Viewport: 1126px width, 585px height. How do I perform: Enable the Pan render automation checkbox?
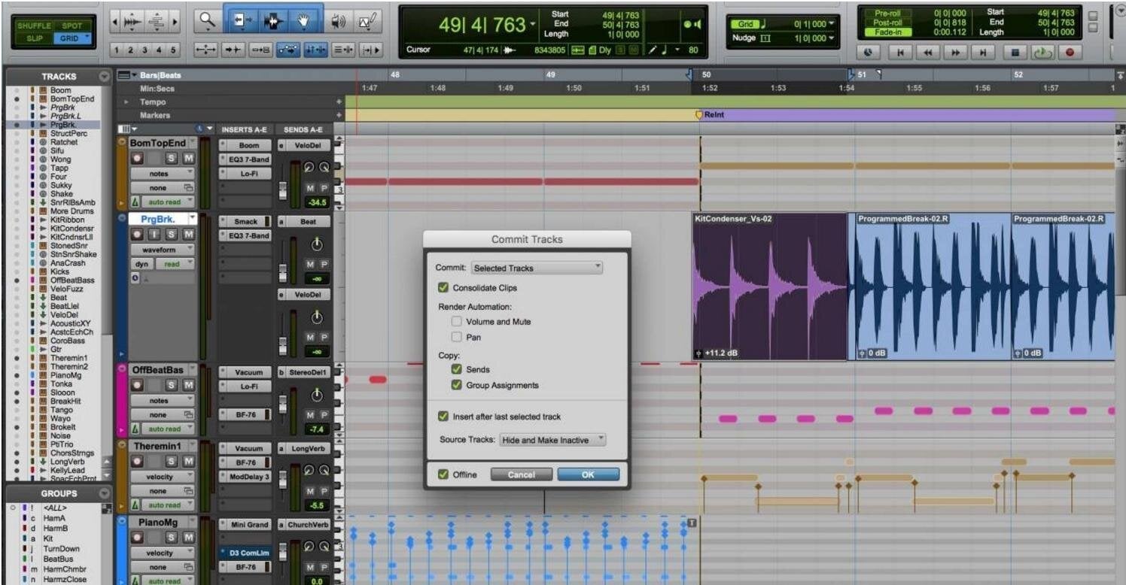[457, 337]
